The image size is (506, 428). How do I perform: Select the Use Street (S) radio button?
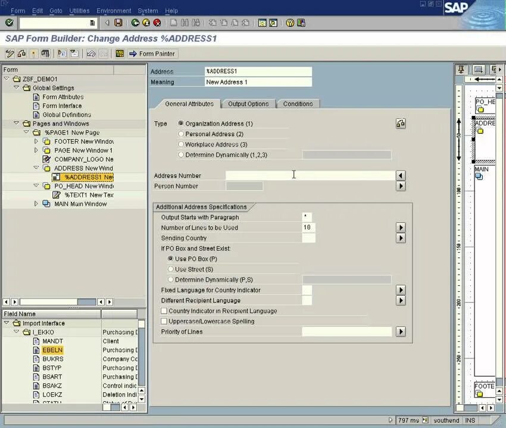pos(170,269)
